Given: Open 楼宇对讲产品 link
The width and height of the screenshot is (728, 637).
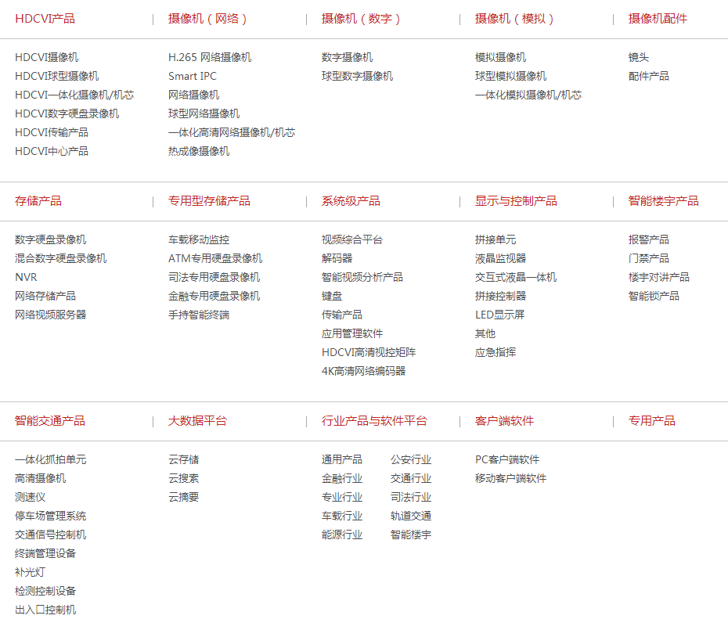Looking at the screenshot, I should [x=658, y=277].
